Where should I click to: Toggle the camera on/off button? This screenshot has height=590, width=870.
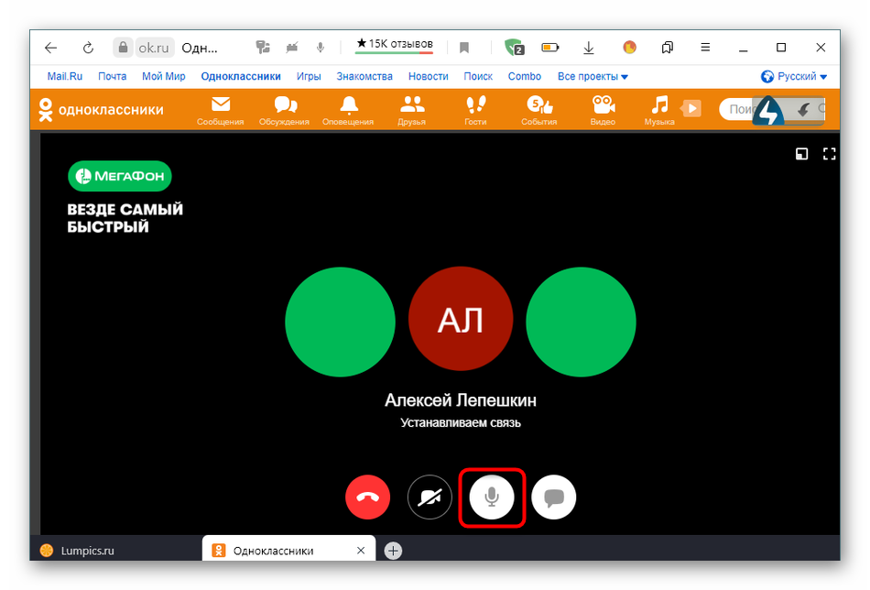(430, 498)
